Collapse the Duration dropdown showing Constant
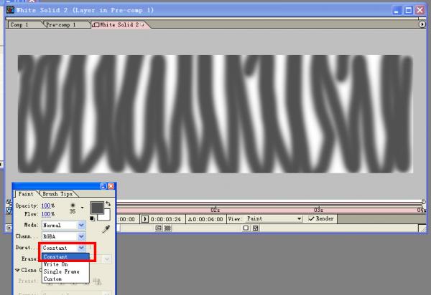 63,248
